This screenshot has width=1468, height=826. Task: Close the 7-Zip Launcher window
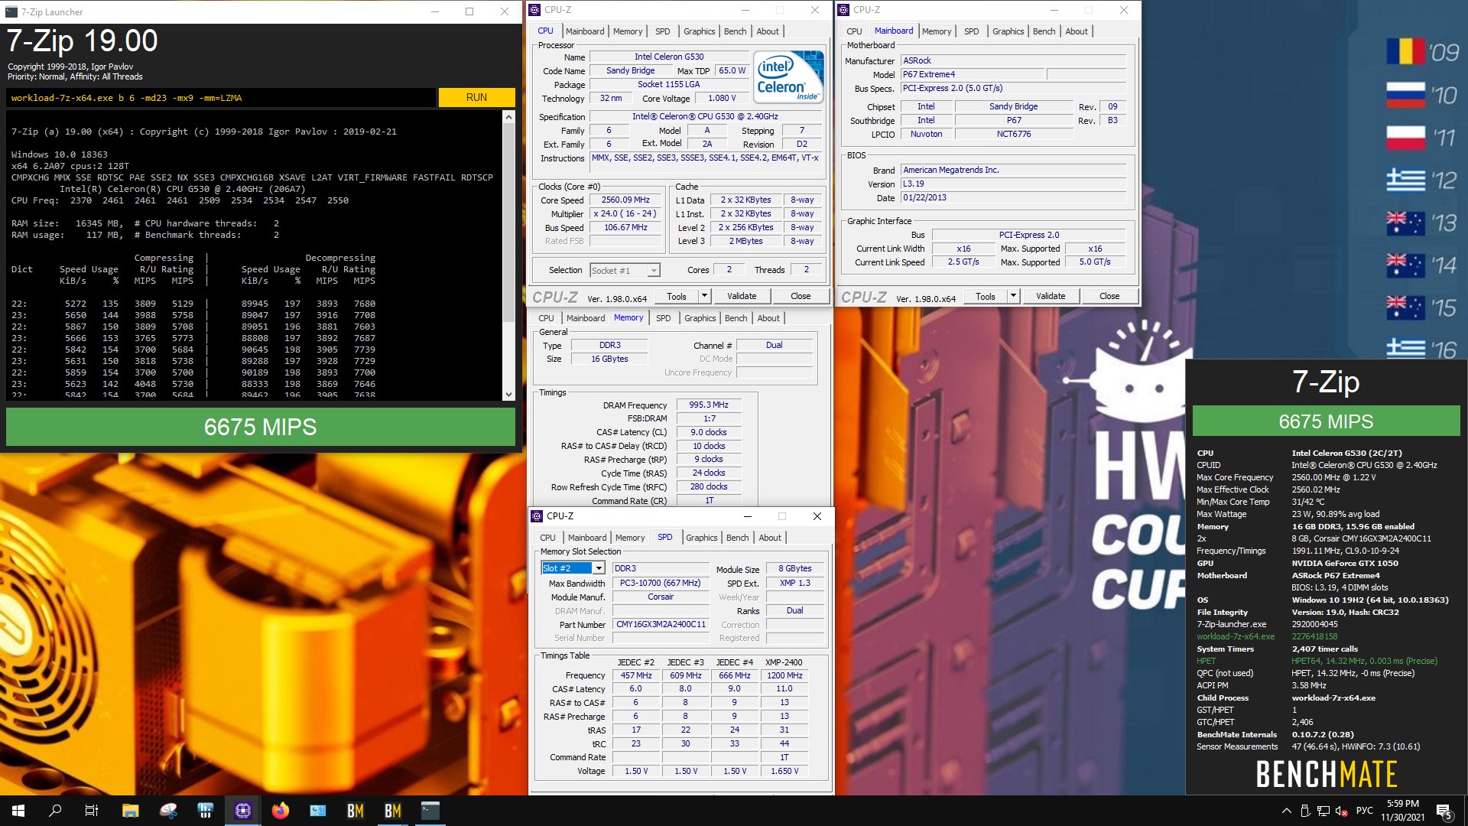click(505, 11)
